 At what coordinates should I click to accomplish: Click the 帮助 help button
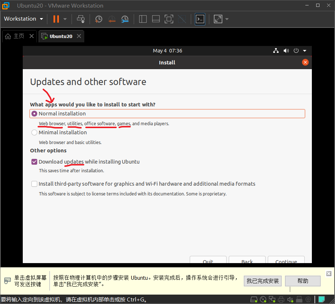click(x=303, y=281)
